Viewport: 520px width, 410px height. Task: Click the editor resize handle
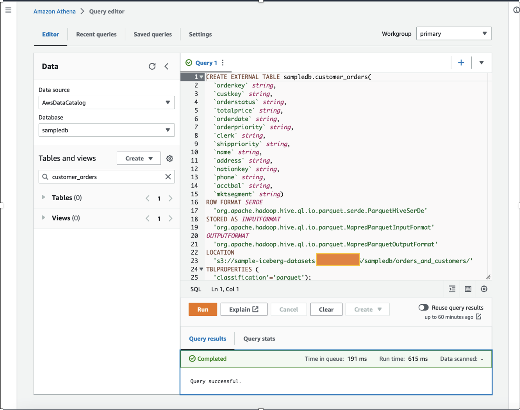(488, 277)
